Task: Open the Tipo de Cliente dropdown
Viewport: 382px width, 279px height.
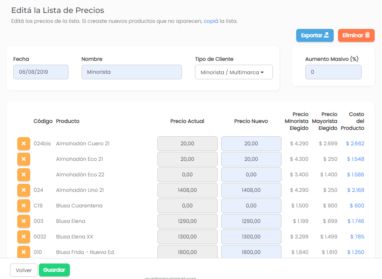Action: tap(234, 72)
